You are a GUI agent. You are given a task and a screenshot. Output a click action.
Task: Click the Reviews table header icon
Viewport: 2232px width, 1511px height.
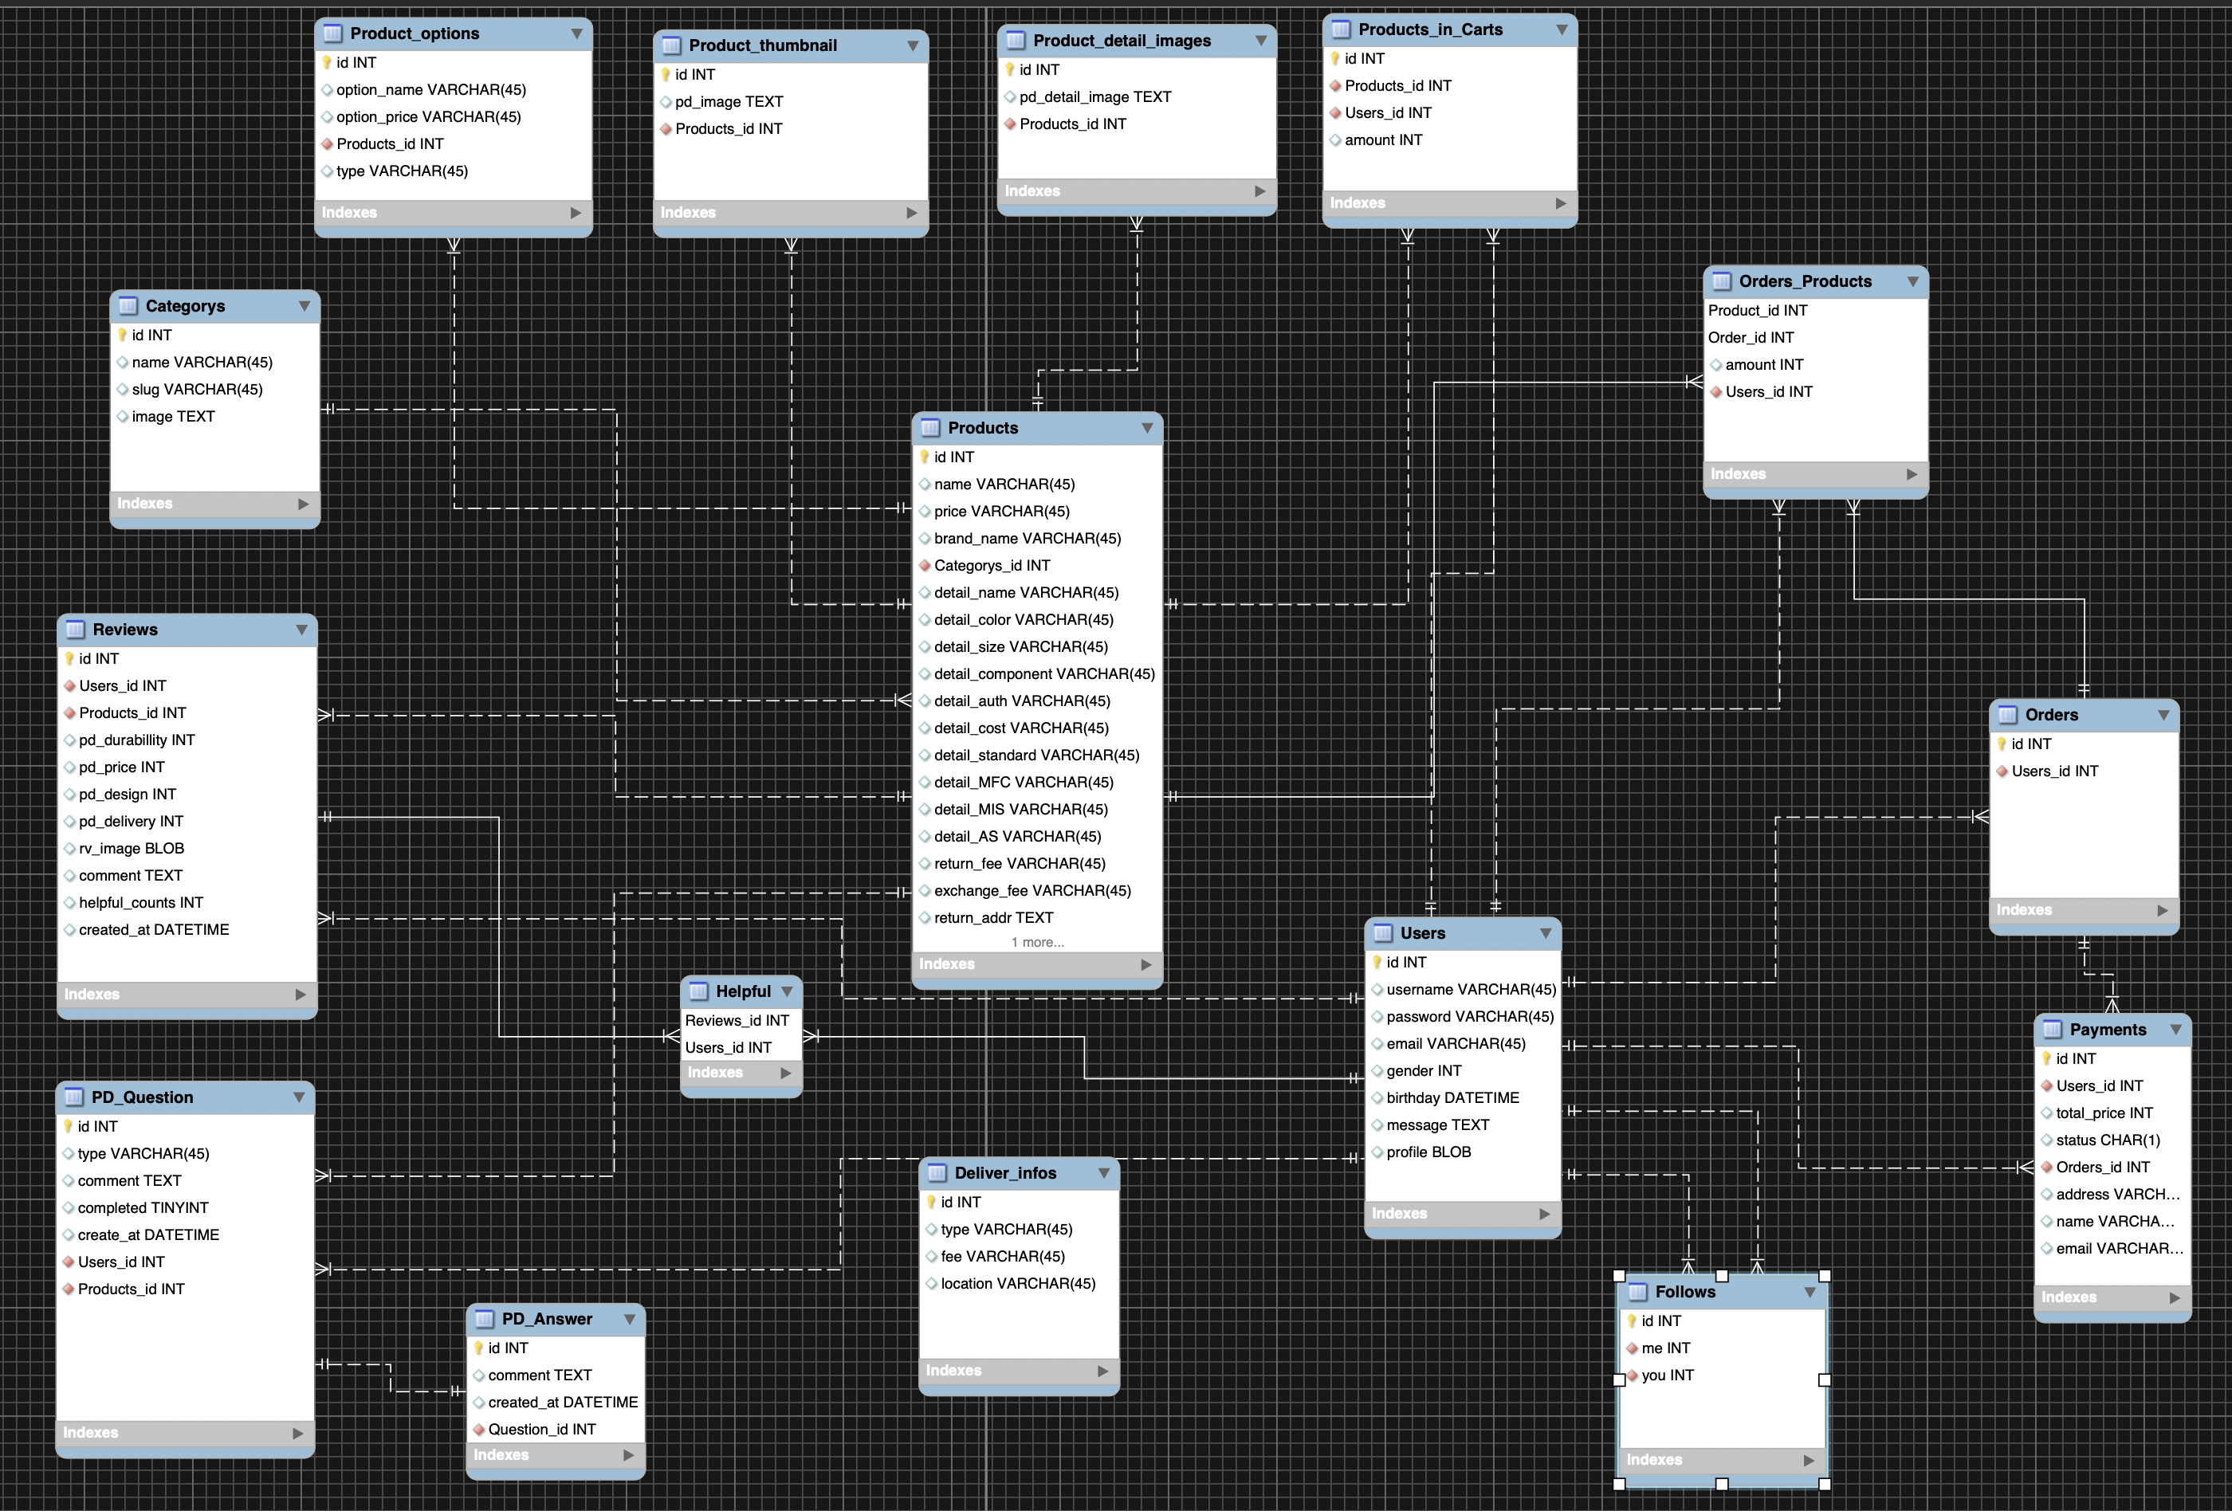pos(75,630)
